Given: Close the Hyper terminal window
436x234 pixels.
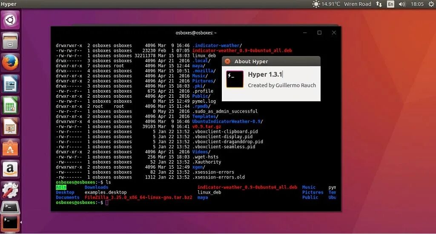Looking at the screenshot, I should (334, 33).
